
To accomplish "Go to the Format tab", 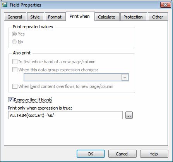I will 55,17.
